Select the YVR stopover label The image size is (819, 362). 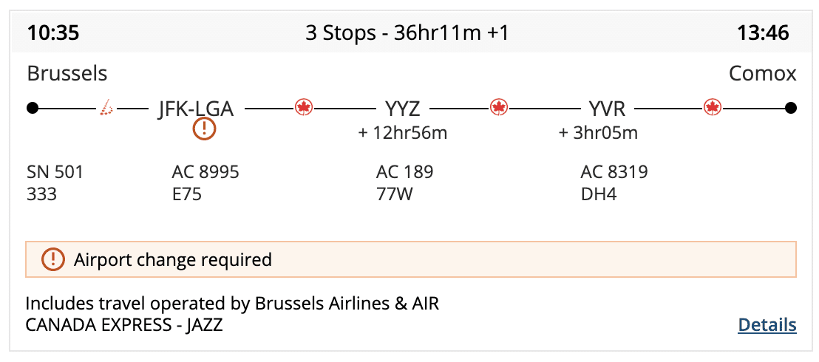click(608, 109)
